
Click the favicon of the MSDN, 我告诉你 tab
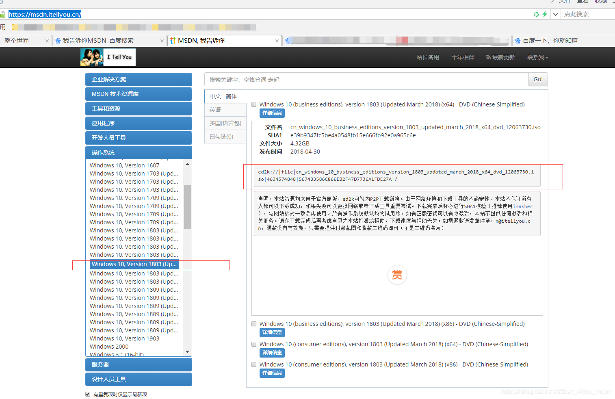pos(173,41)
